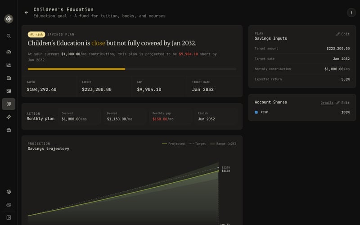Click the $215K projected endpoint label
This screenshot has width=360, height=225.
pos(226,171)
